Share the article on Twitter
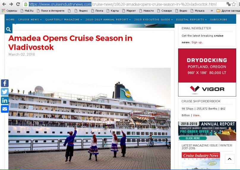Image resolution: width=240 pixels, height=170 pixels. coord(5,92)
